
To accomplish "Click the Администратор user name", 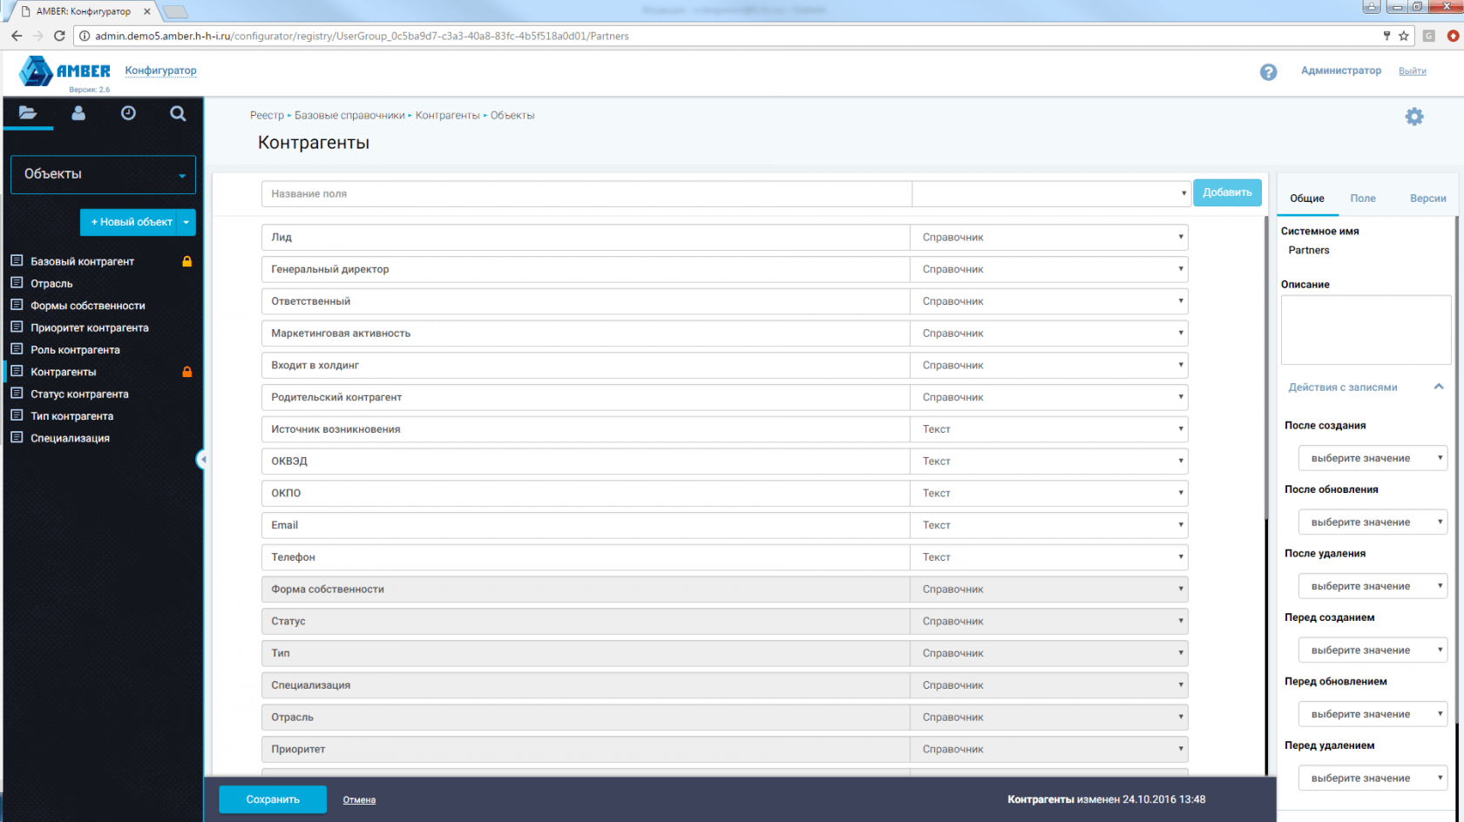I will click(x=1340, y=71).
